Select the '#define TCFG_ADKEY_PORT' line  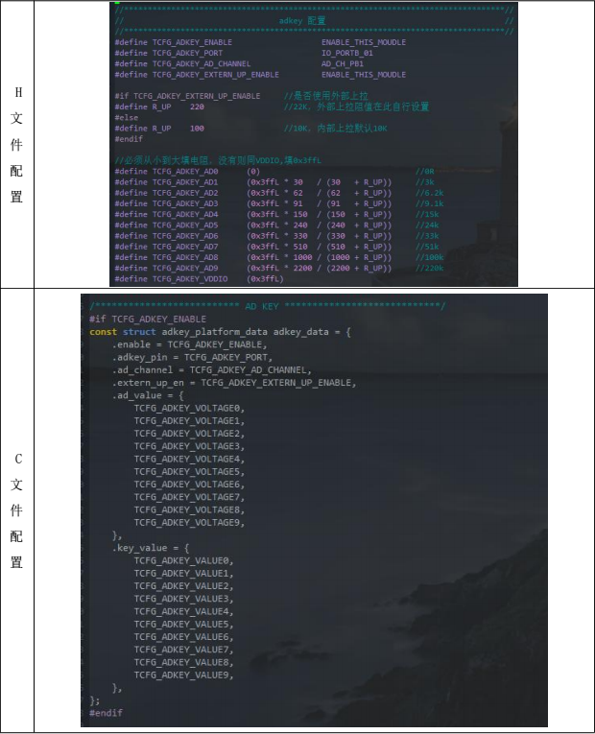tap(244, 53)
